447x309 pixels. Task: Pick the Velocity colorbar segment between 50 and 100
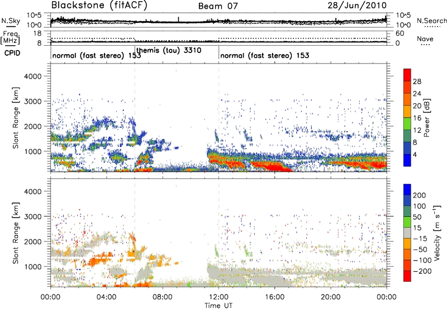tap(407, 211)
